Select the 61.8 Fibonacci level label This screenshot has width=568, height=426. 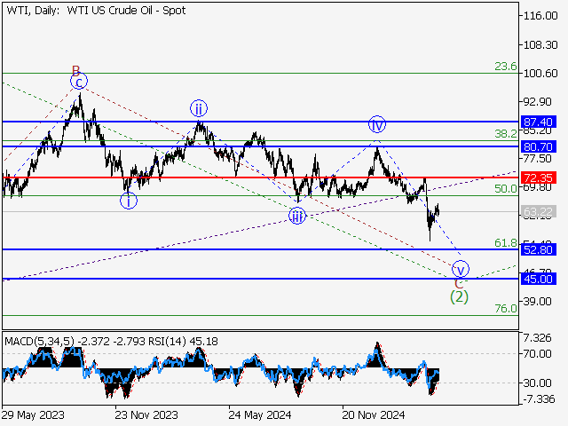[505, 242]
